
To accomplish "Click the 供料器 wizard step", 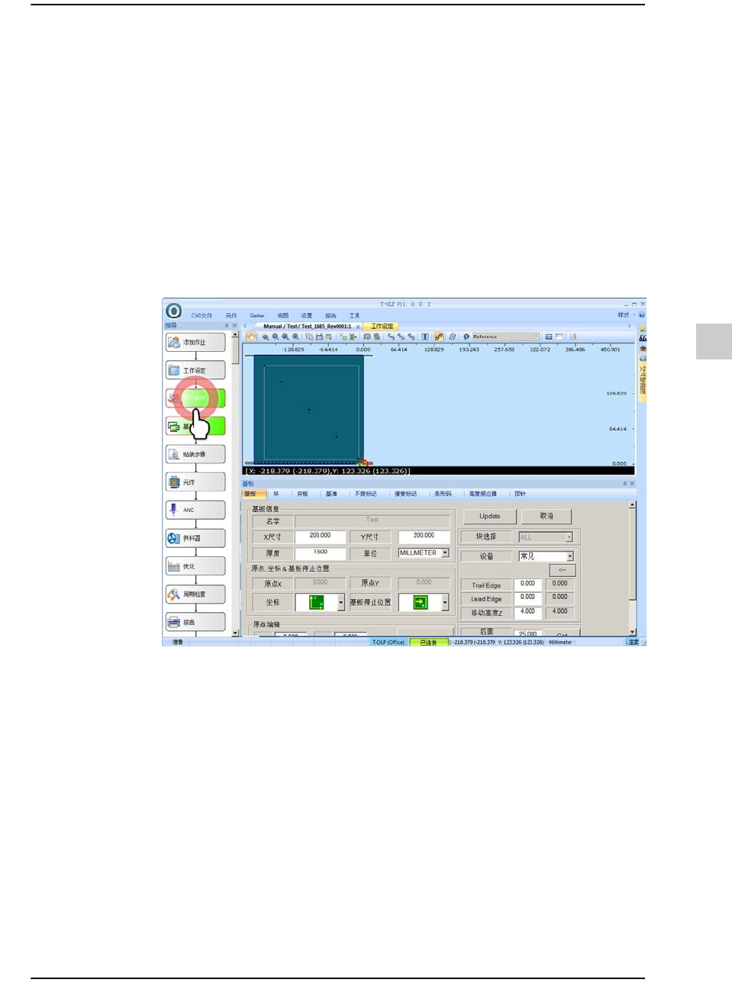I will [x=196, y=538].
